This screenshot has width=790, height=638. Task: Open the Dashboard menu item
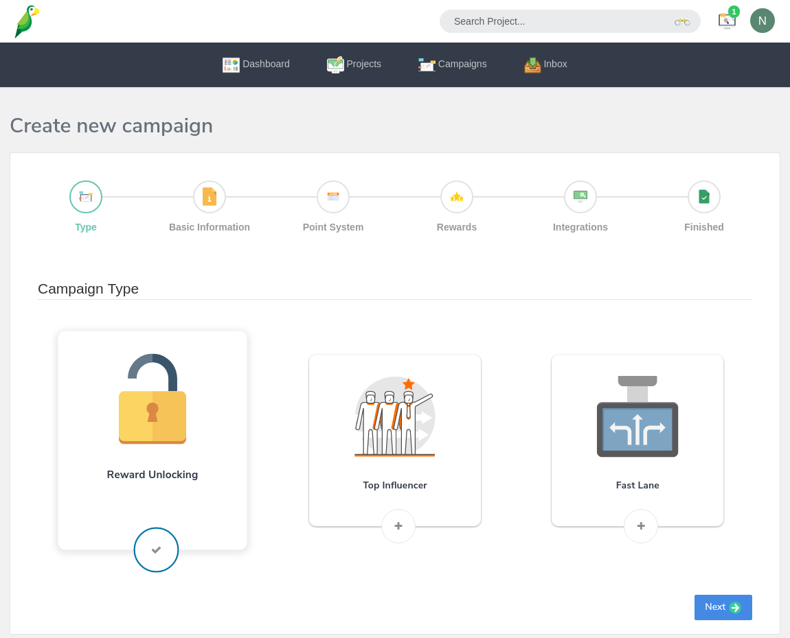(x=256, y=64)
